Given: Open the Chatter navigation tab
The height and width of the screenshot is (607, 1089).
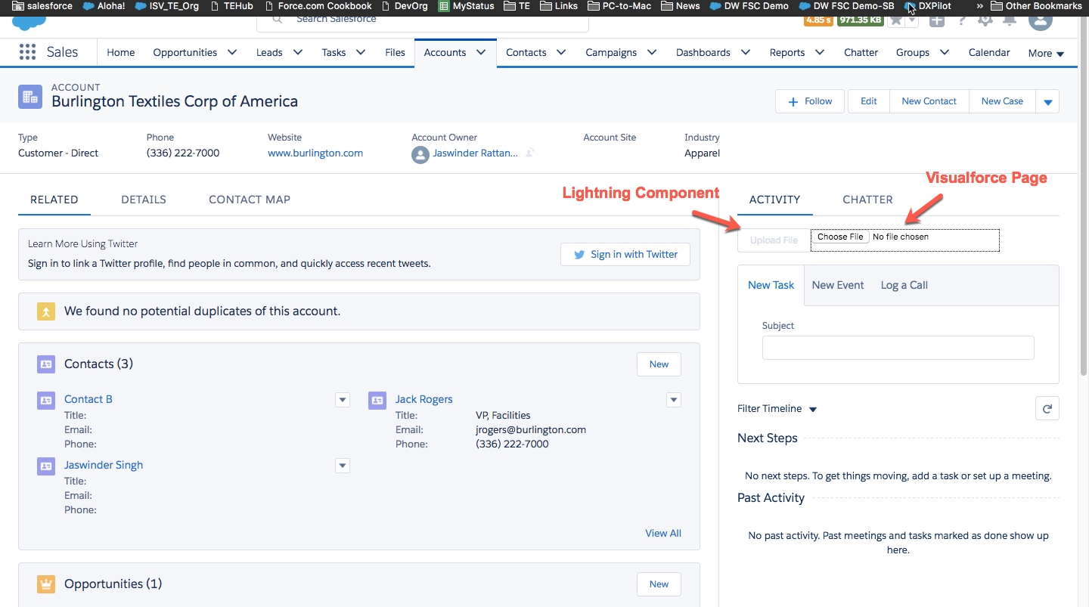Looking at the screenshot, I should (861, 52).
